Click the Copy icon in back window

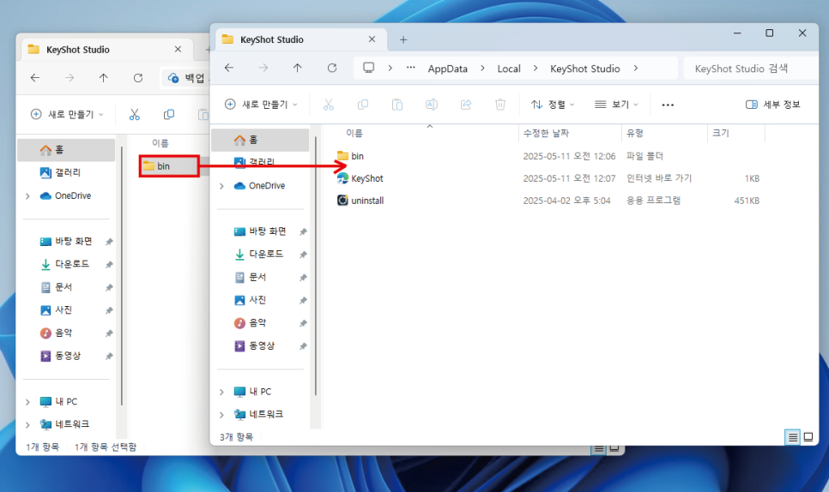pyautogui.click(x=169, y=115)
